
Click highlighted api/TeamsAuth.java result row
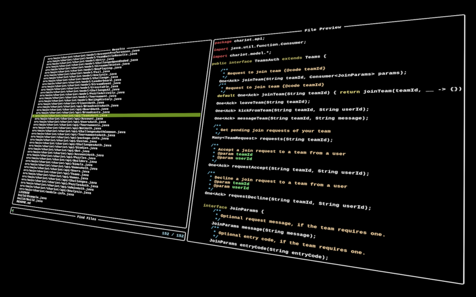coord(116,116)
